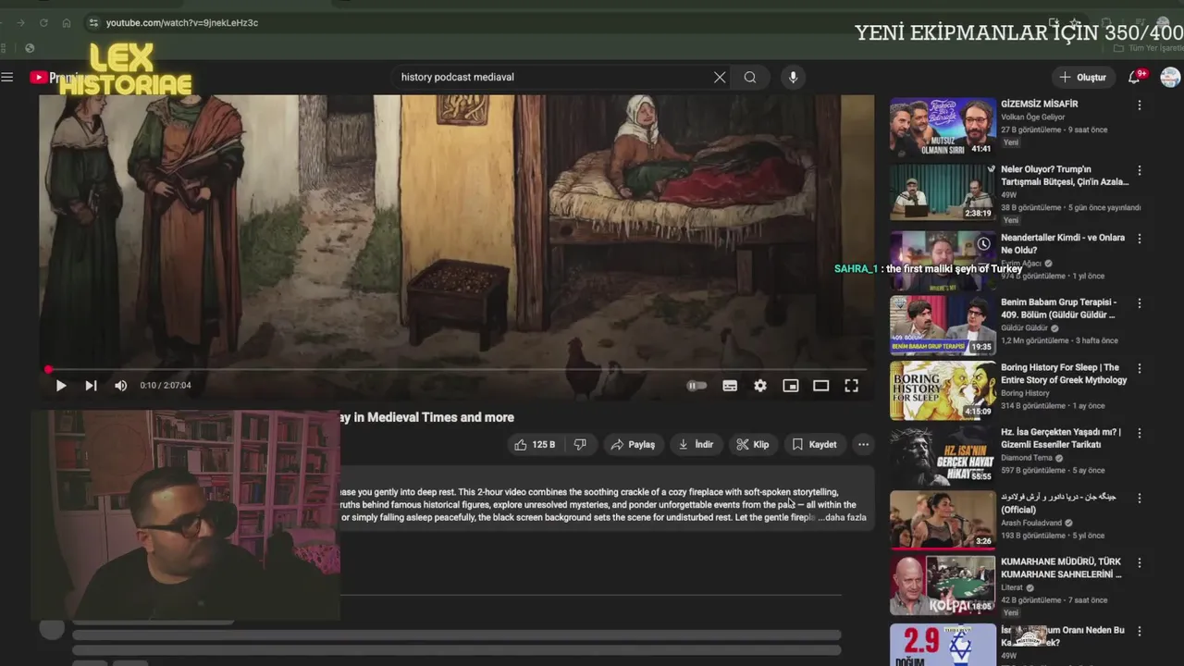Image resolution: width=1184 pixels, height=666 pixels.
Task: Visit Literat channel name
Action: click(1012, 587)
